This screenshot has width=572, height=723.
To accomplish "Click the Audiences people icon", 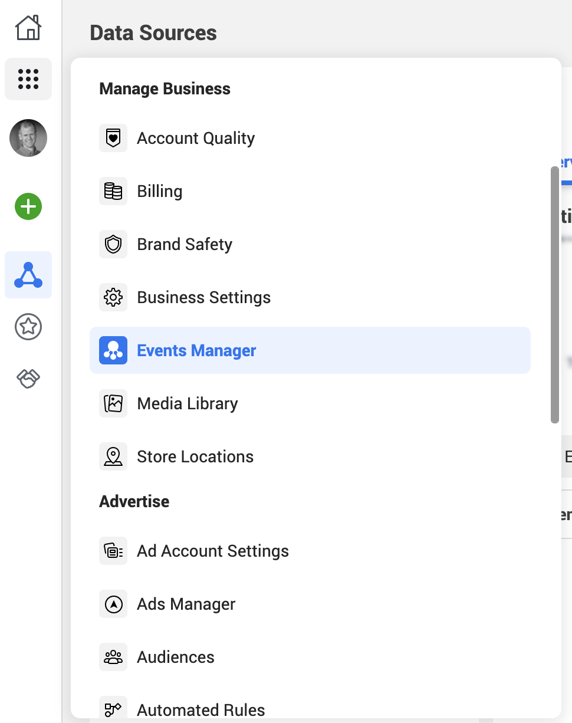I will [113, 657].
